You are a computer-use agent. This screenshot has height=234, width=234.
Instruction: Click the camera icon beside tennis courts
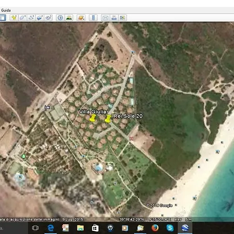47,107
